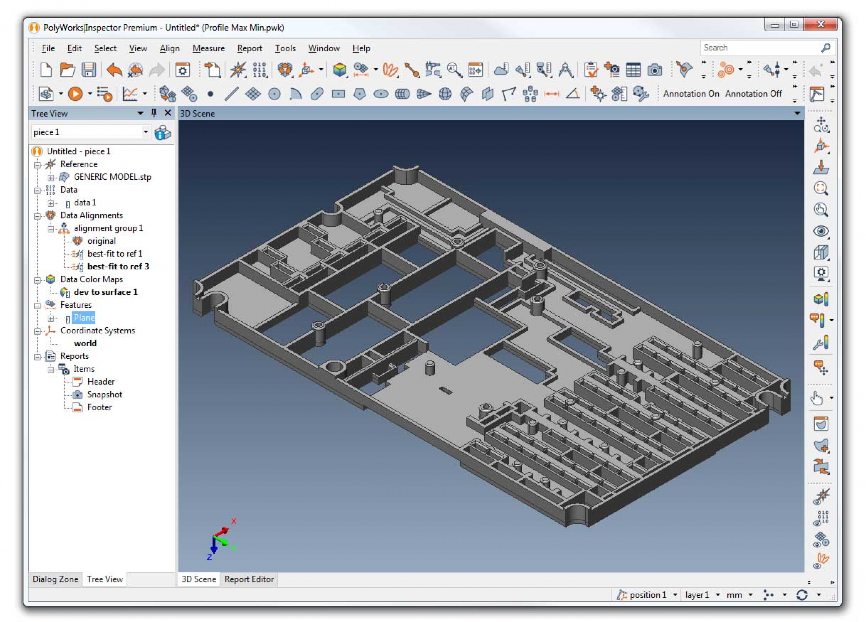
Task: Open the mm units dropdown
Action: pos(750,595)
